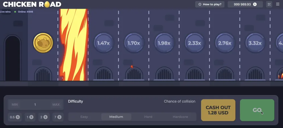
Task: Click the 2.33x multiplier manhole
Action: pyautogui.click(x=195, y=43)
